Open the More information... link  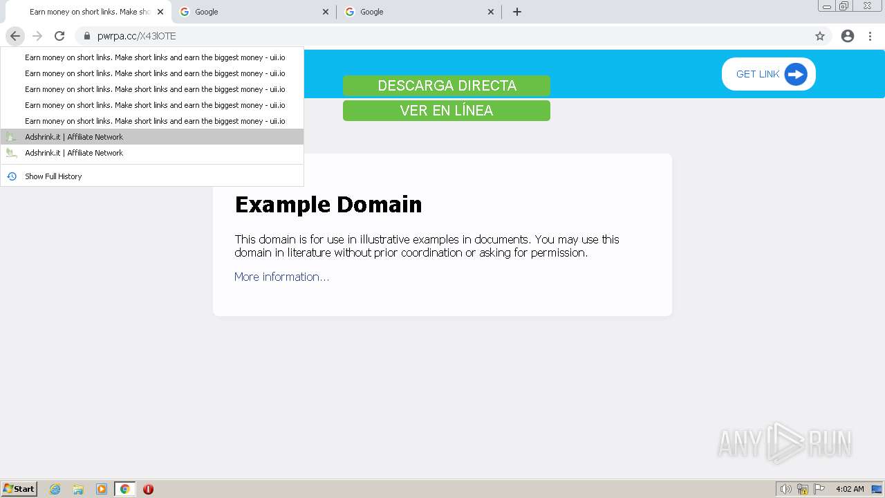click(x=281, y=277)
